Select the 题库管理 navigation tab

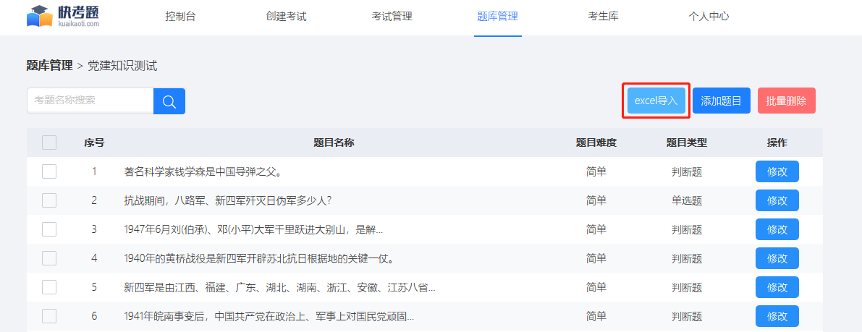click(x=497, y=17)
